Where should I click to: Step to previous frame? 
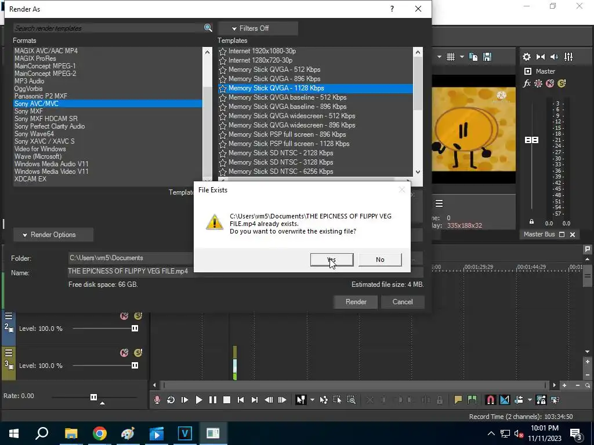[x=269, y=400]
